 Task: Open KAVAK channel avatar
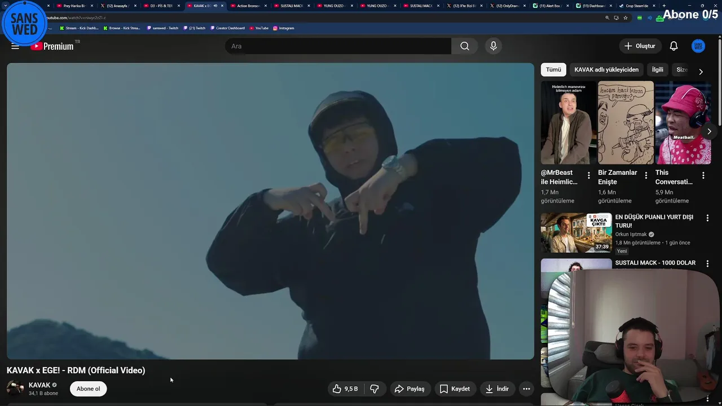tap(15, 389)
